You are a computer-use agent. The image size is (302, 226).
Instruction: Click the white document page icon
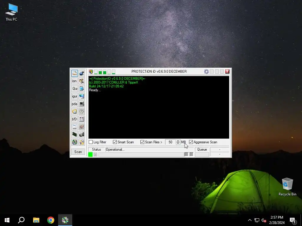(75, 127)
